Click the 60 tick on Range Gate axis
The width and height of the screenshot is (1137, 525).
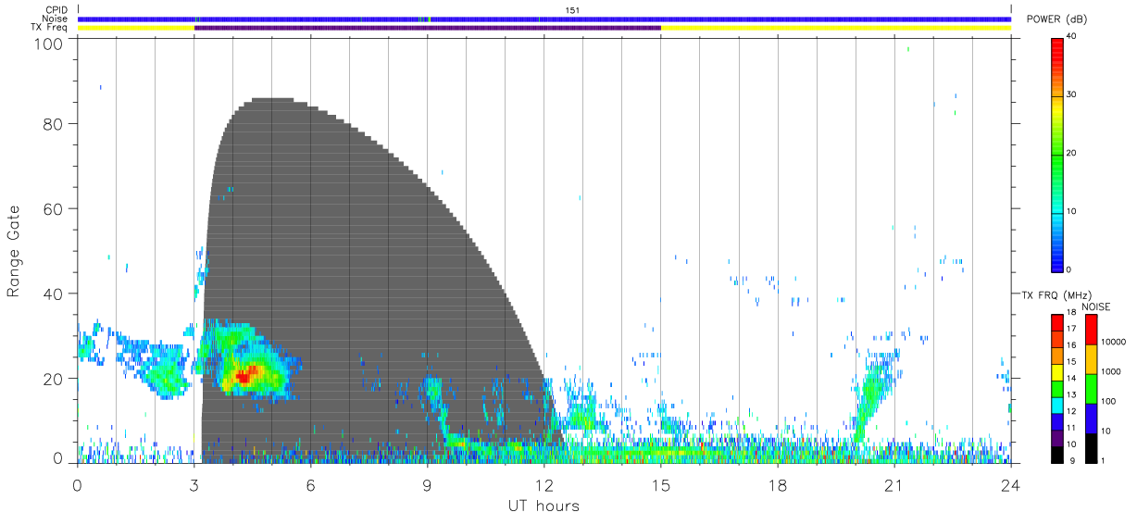[54, 208]
